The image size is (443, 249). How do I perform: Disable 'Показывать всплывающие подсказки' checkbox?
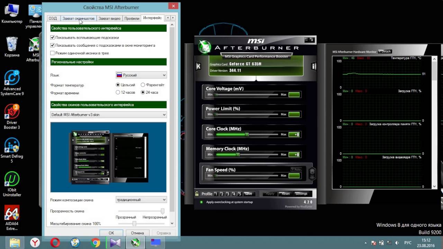pyautogui.click(x=52, y=37)
